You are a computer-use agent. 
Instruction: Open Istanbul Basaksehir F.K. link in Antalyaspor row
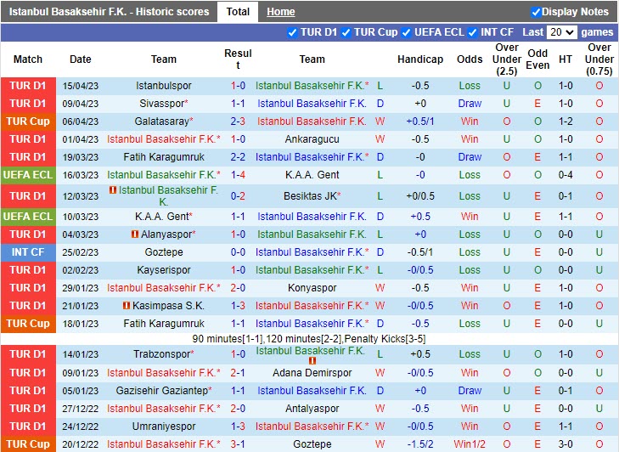163,408
